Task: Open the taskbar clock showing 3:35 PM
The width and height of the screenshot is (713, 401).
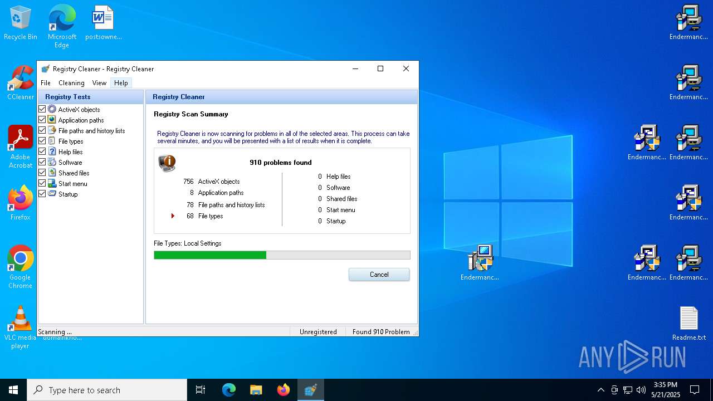Action: (x=665, y=390)
